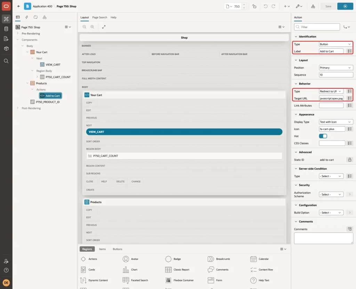
Task: Undo the last change
Action: [265, 6]
